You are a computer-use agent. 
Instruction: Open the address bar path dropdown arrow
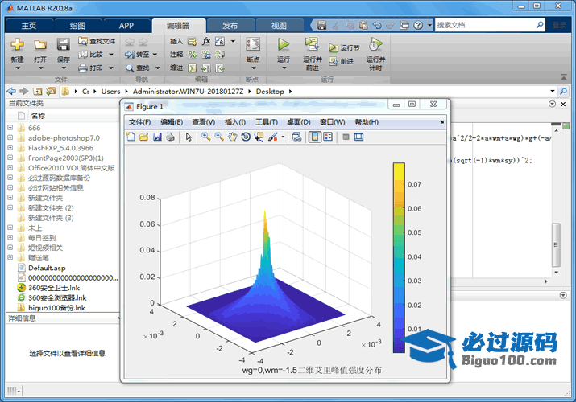point(553,91)
